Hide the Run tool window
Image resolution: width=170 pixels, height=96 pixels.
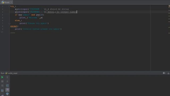(x=168, y=73)
